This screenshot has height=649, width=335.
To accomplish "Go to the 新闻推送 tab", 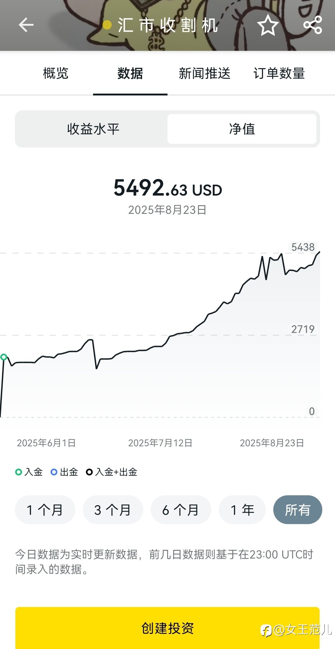I will pyautogui.click(x=205, y=73).
